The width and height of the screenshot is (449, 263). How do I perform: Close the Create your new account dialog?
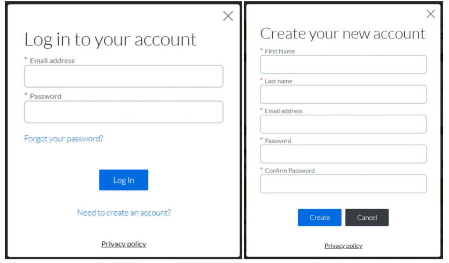pos(431,14)
